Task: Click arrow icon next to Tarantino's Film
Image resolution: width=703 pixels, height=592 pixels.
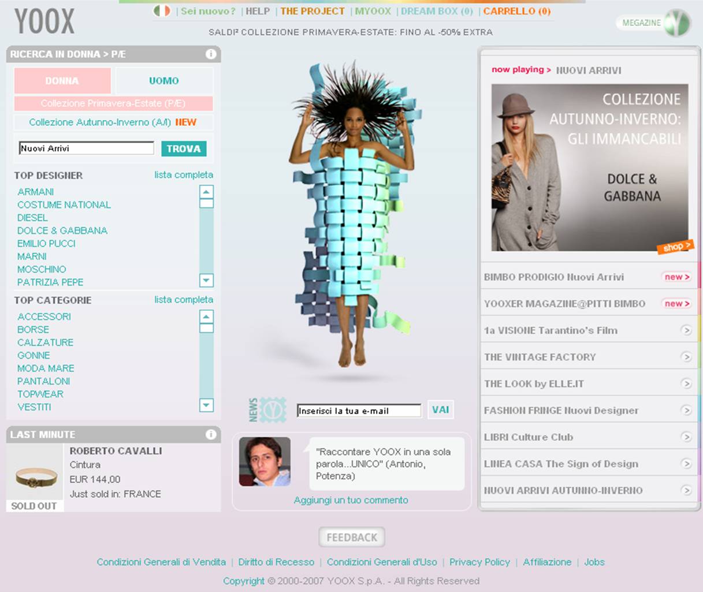Action: 686,330
